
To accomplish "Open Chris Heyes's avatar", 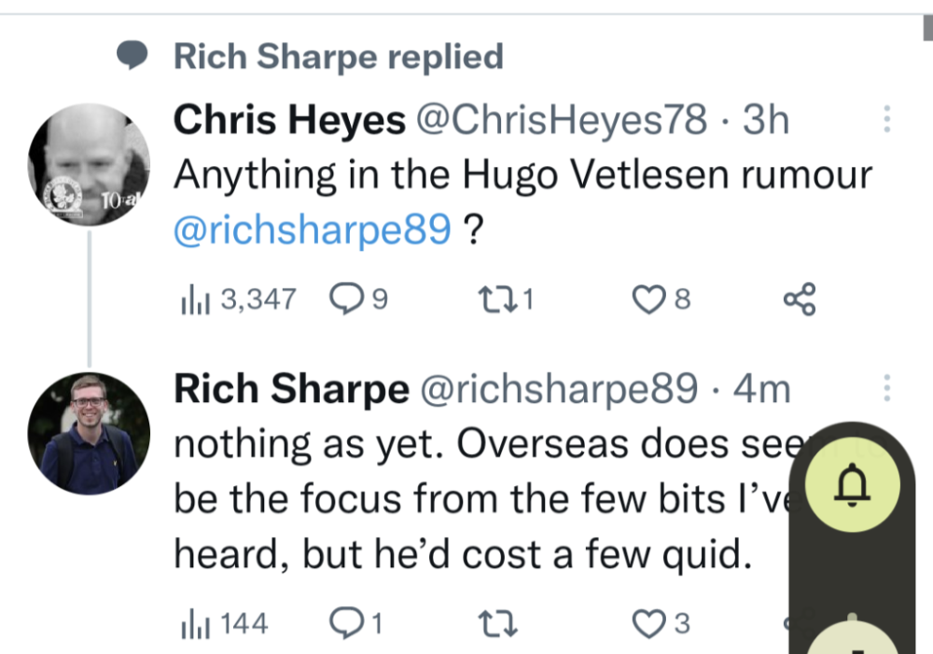I will [x=89, y=163].
